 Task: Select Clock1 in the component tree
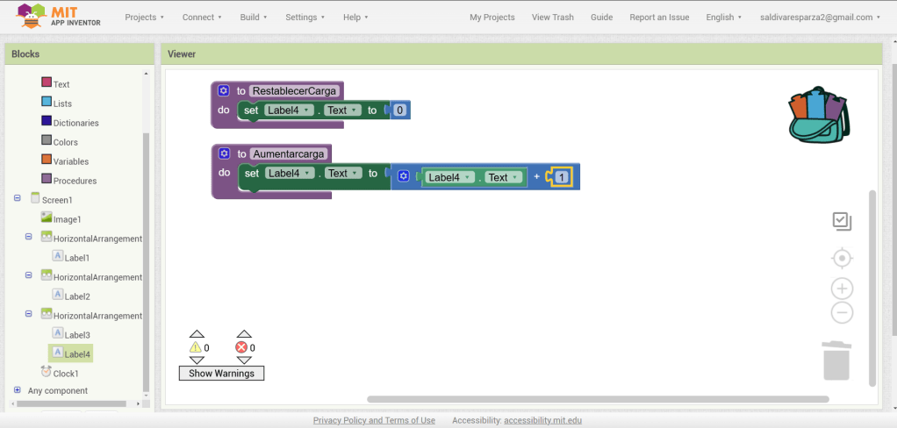[65, 374]
